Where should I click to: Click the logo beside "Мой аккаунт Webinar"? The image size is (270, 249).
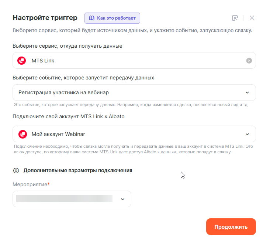pos(22,134)
